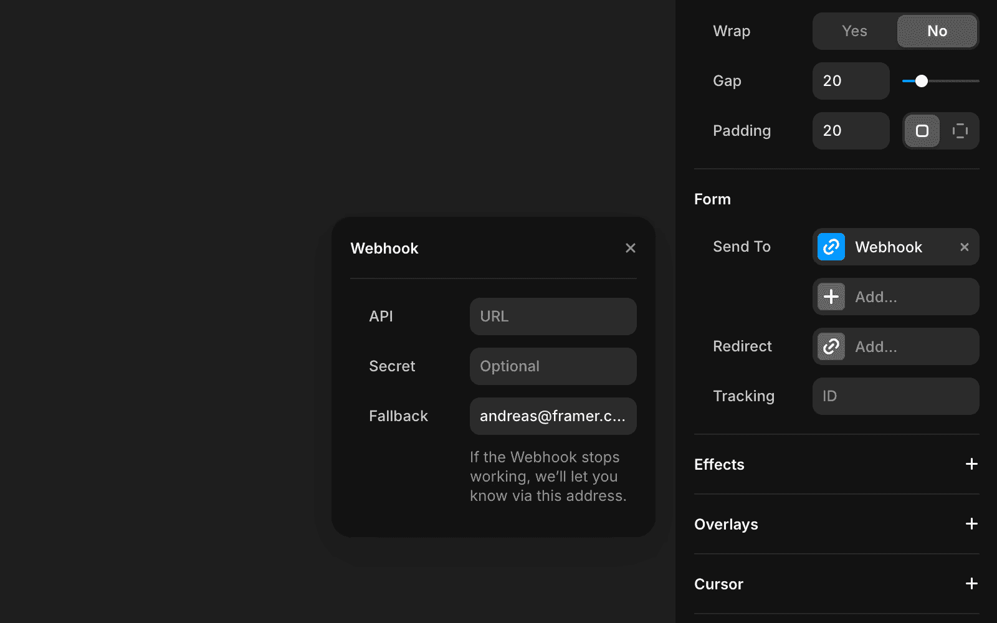Expand the Cursor section

point(971,584)
